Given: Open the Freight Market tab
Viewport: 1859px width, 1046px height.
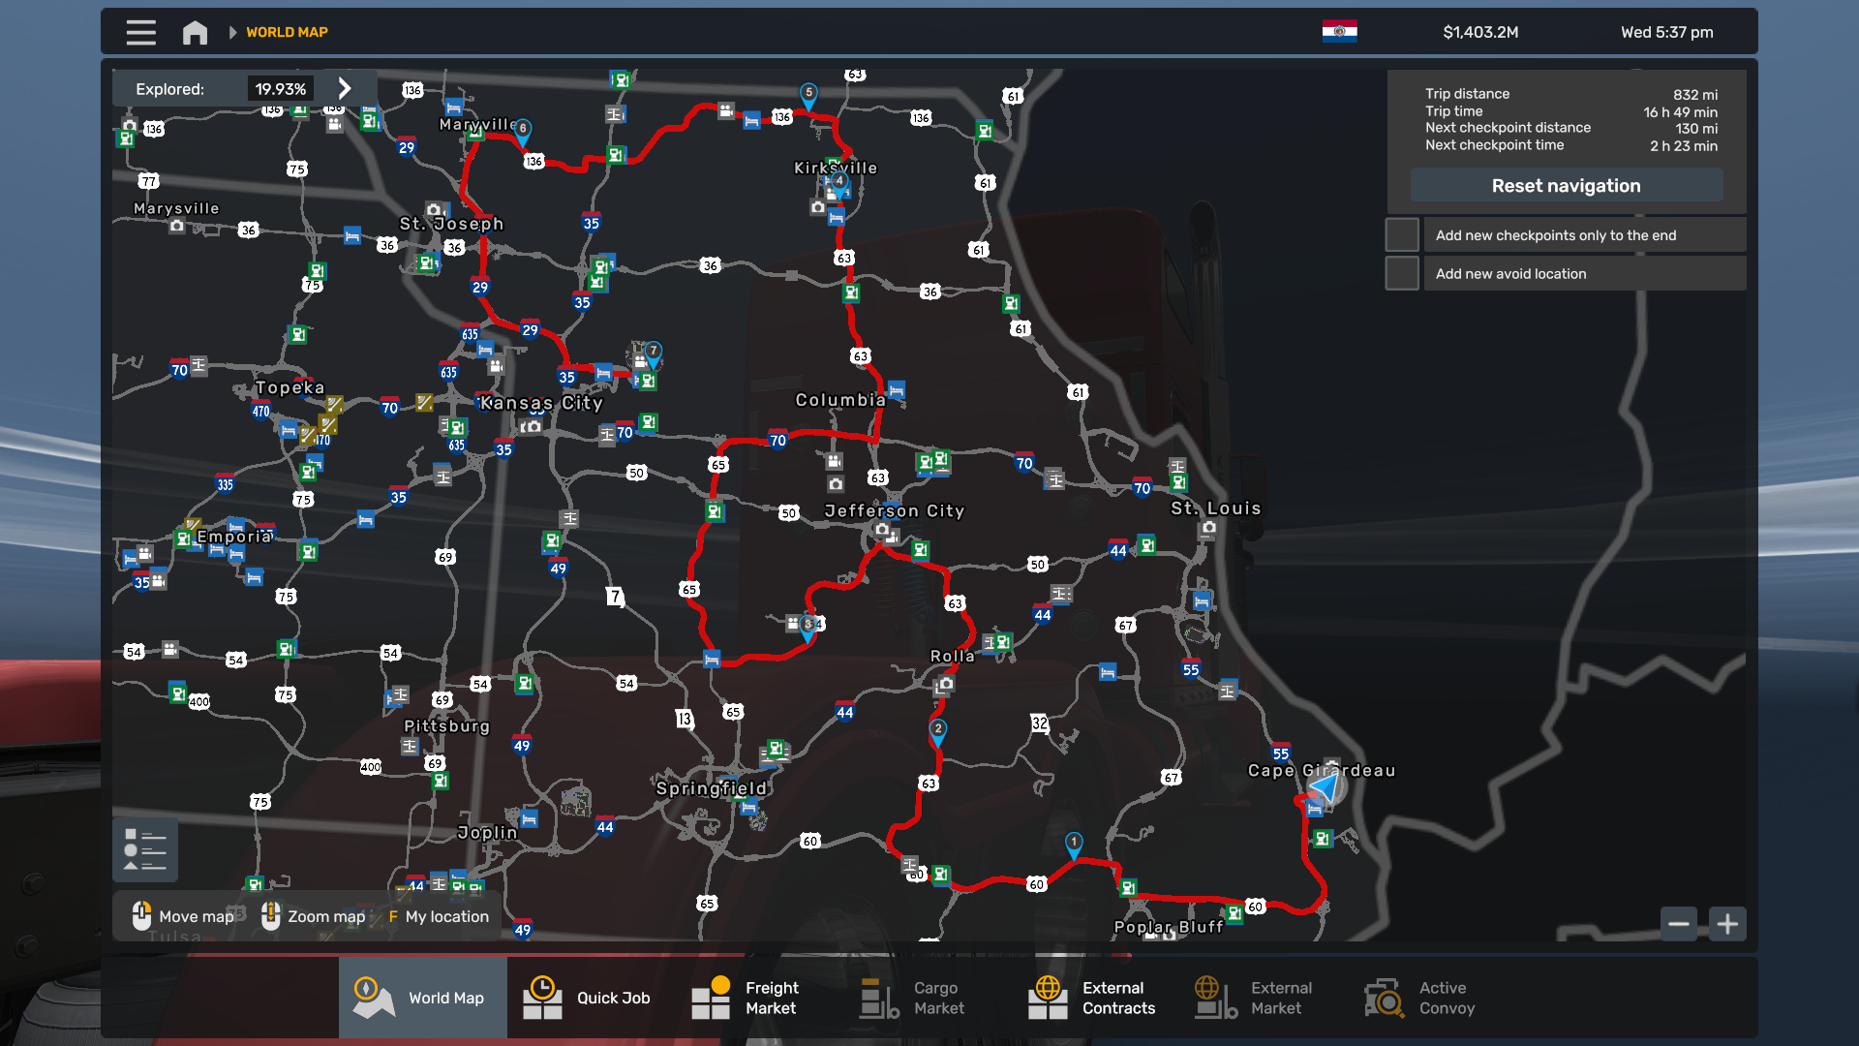Looking at the screenshot, I should 747,998.
